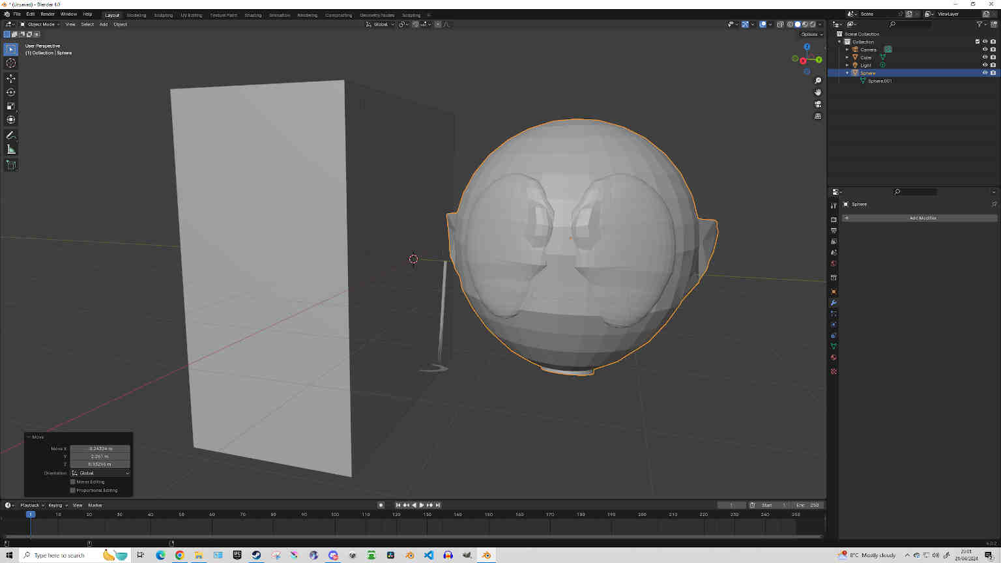
Task: Open the Object Data properties tab
Action: (x=834, y=346)
